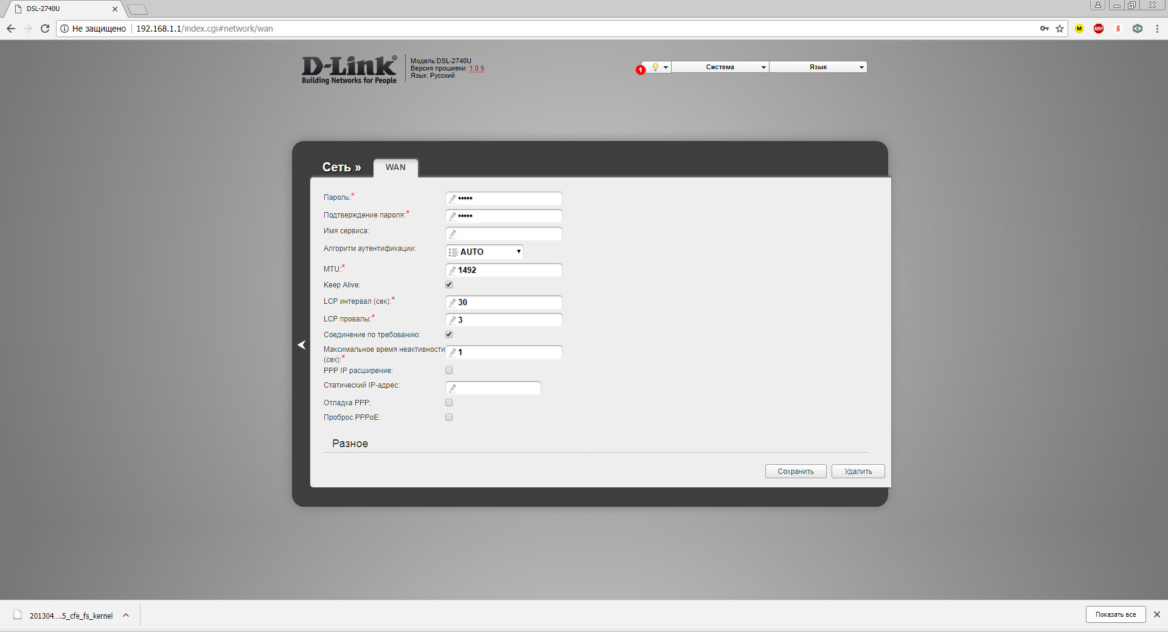
Task: Click the Сохранить button
Action: click(796, 472)
